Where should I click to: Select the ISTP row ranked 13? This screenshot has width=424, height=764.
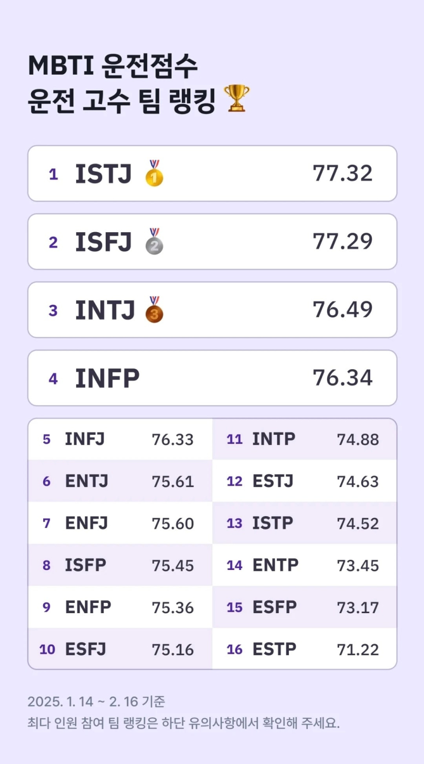(x=304, y=523)
